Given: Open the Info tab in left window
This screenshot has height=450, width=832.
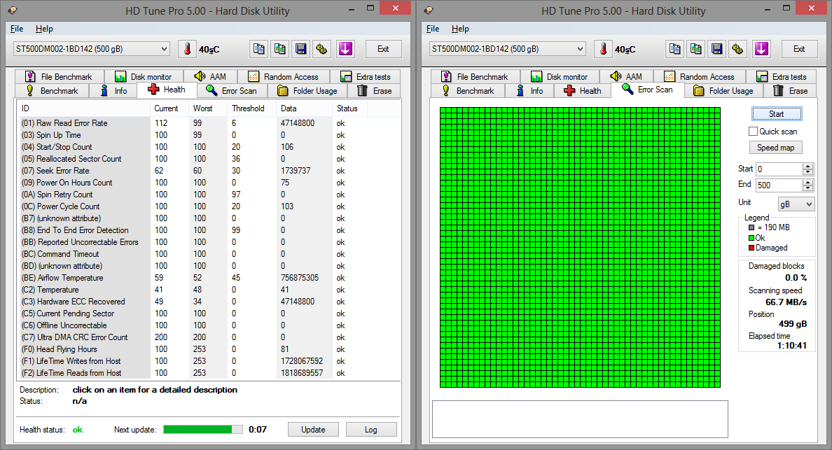Looking at the screenshot, I should [x=113, y=91].
